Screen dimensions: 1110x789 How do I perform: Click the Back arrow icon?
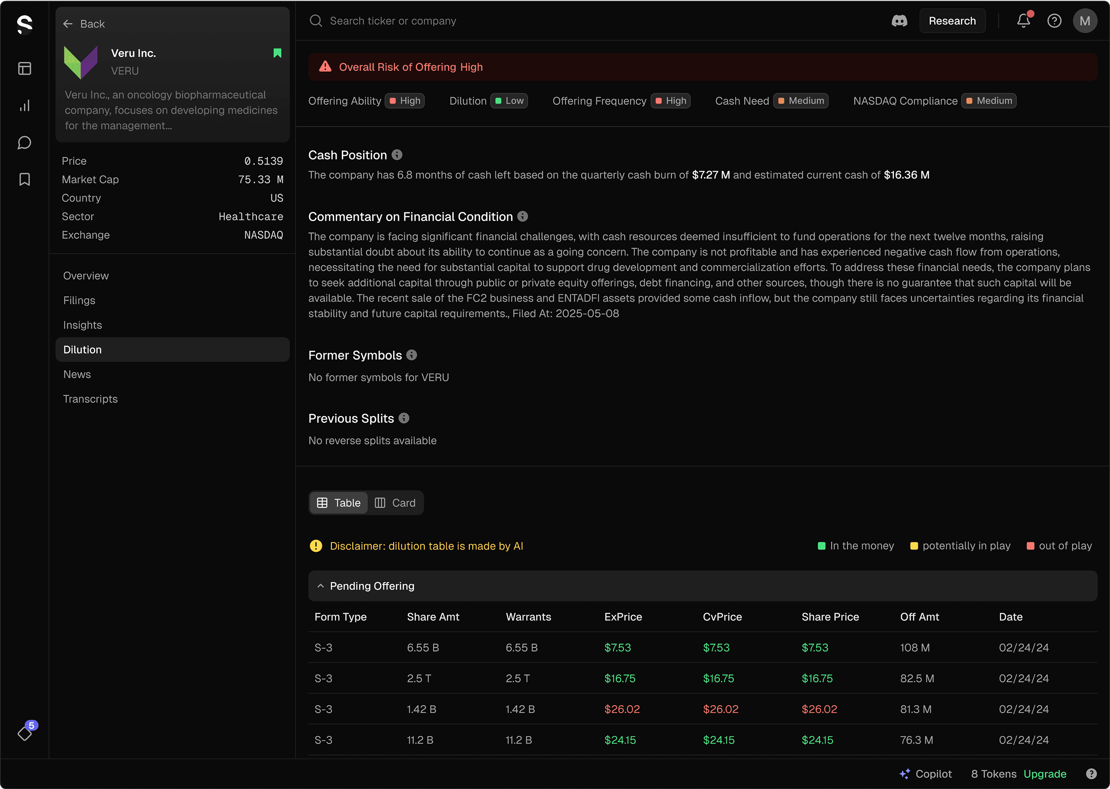(x=67, y=24)
